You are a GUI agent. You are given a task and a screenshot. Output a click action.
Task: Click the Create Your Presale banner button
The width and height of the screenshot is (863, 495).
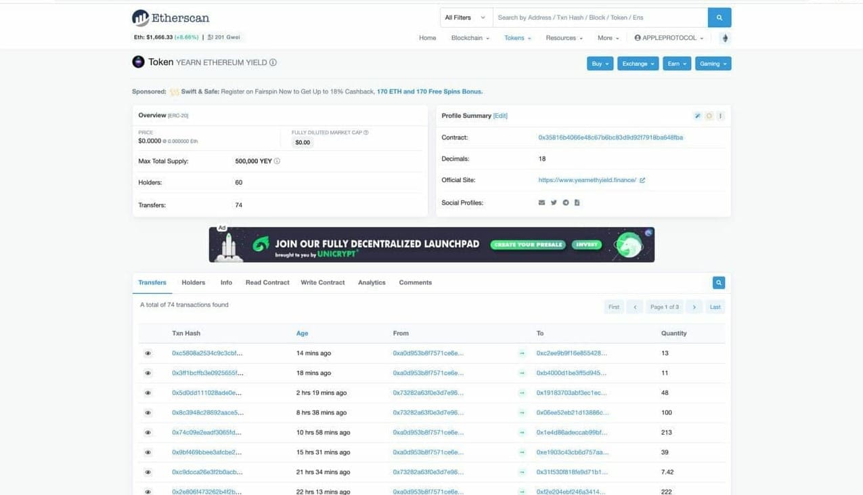click(x=528, y=244)
